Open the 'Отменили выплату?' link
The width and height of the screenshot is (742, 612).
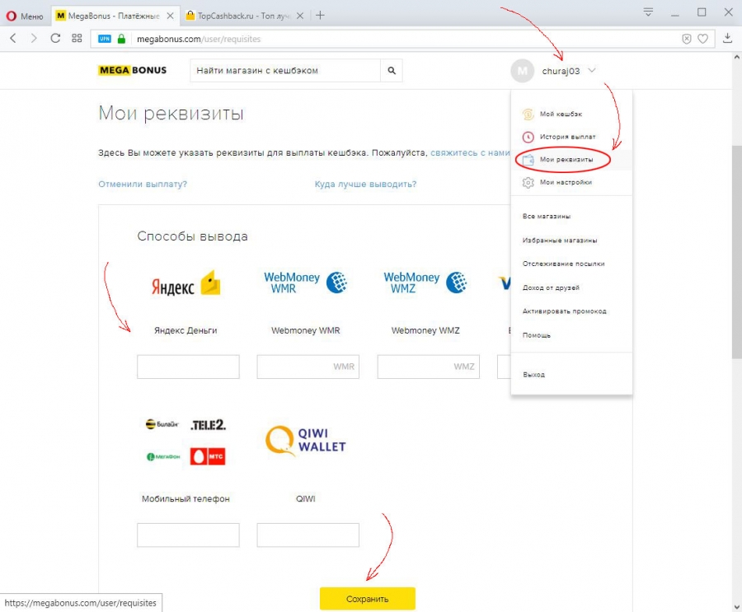pyautogui.click(x=143, y=184)
